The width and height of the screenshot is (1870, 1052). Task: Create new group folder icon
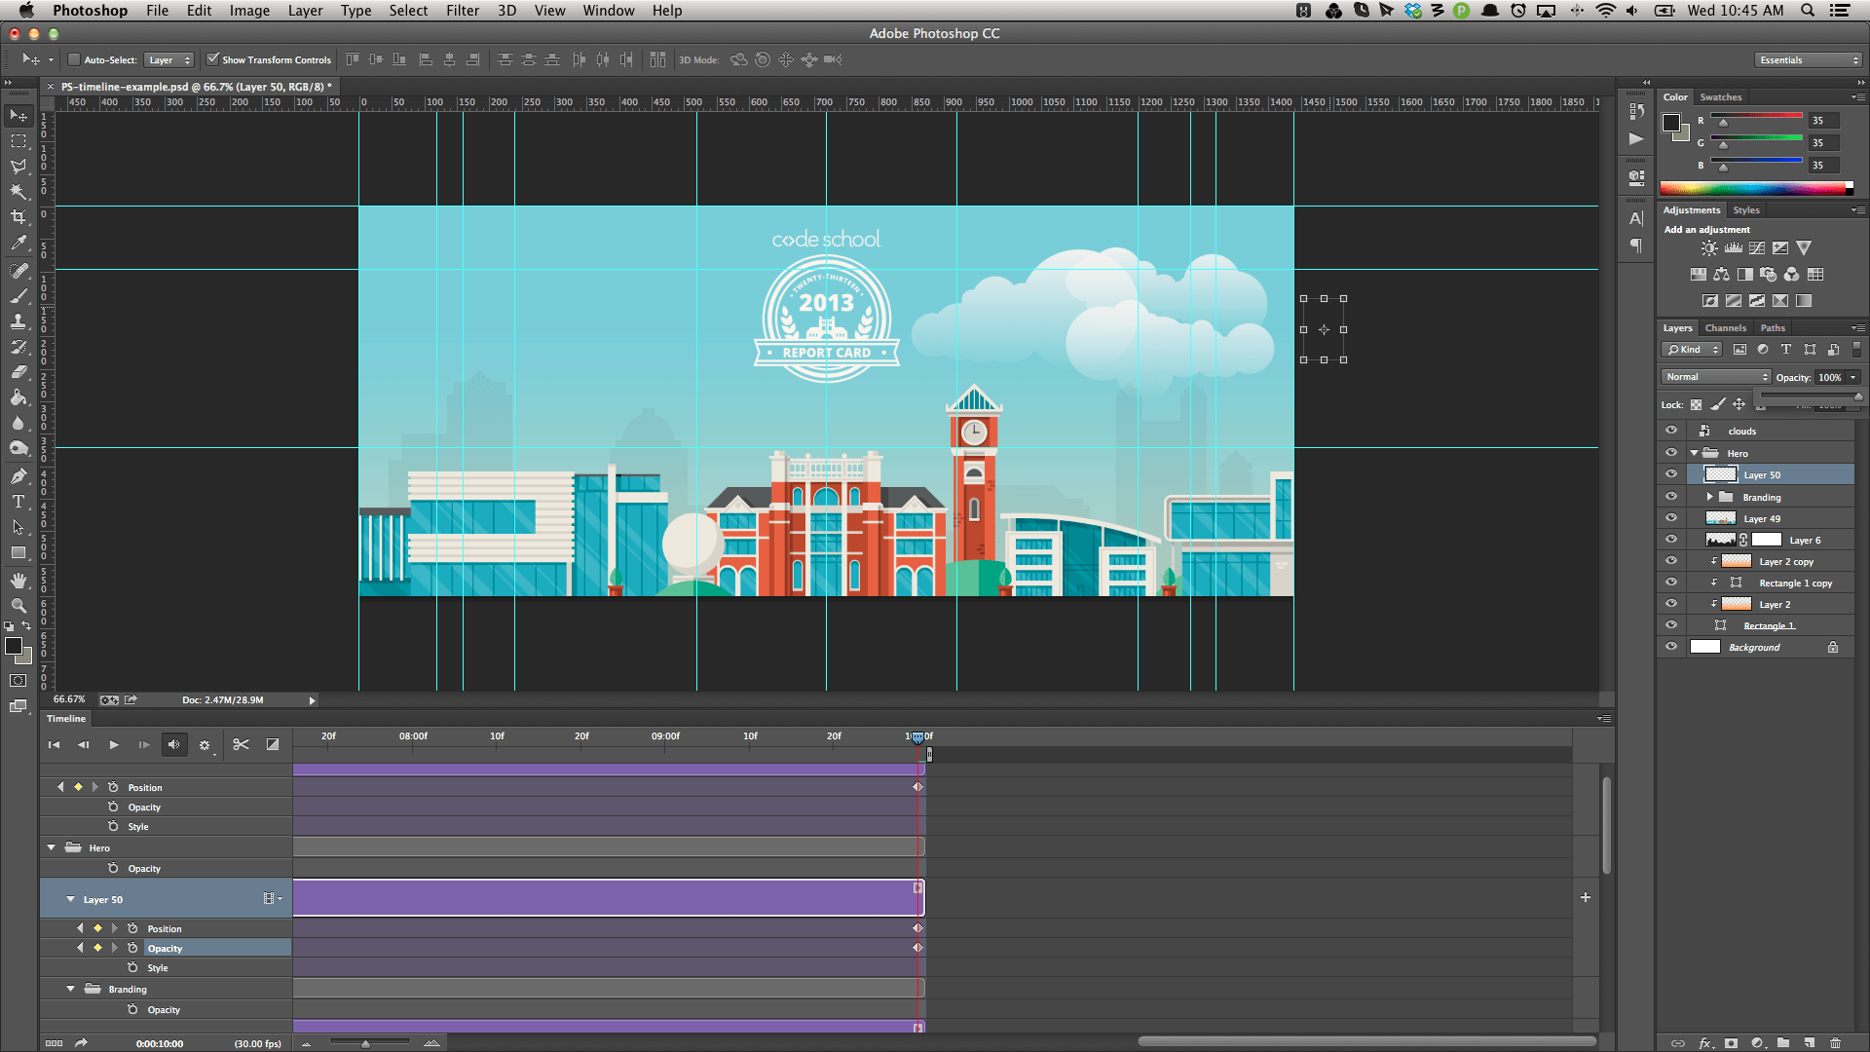click(1782, 1043)
